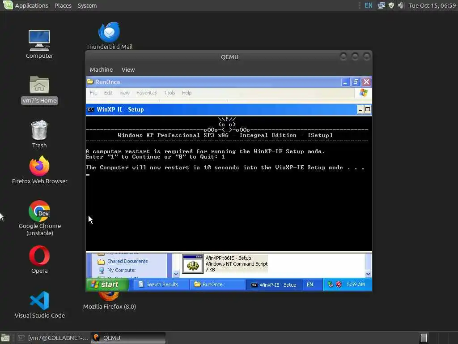458x344 pixels.
Task: Click the XP safely remove hardware tray icon
Action: click(x=331, y=284)
